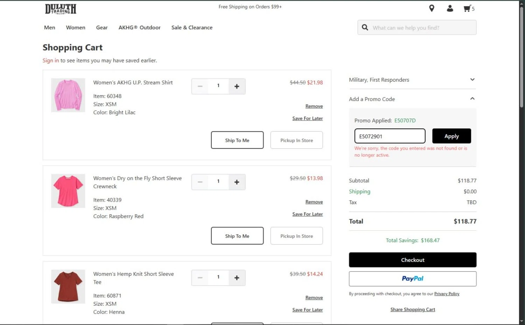The image size is (525, 325).
Task: Remove the AKHG U.P. Stream Shirt
Action: point(314,106)
